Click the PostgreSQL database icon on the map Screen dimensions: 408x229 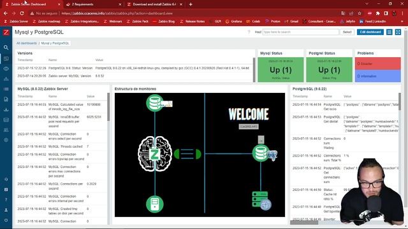tap(261, 153)
